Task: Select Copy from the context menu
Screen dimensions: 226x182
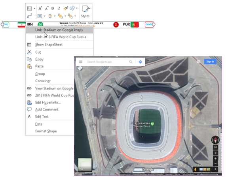Action: click(50, 59)
